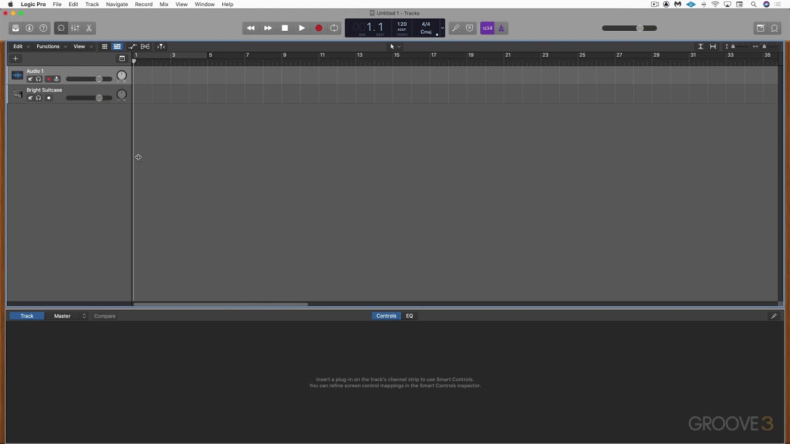Toggle the purple Metronome button
This screenshot has height=444, width=790.
pos(501,28)
